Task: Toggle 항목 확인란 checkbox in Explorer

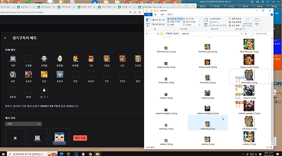Action: [230, 19]
